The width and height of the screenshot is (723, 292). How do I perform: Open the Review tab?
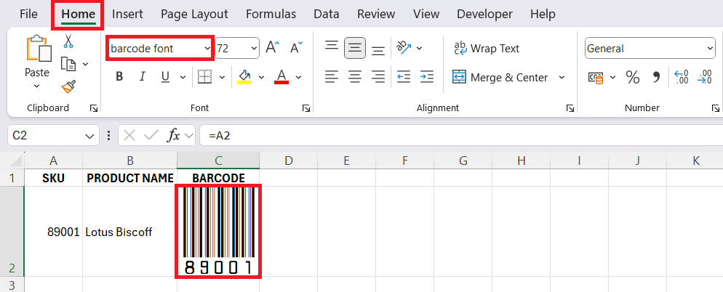click(x=376, y=15)
